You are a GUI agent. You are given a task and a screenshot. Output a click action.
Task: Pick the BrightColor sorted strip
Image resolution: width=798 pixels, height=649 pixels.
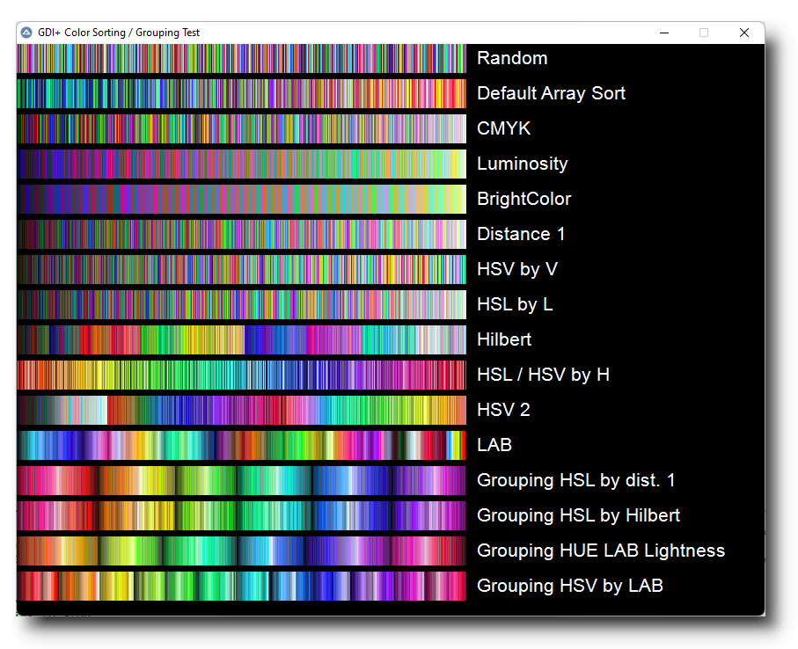coord(241,200)
